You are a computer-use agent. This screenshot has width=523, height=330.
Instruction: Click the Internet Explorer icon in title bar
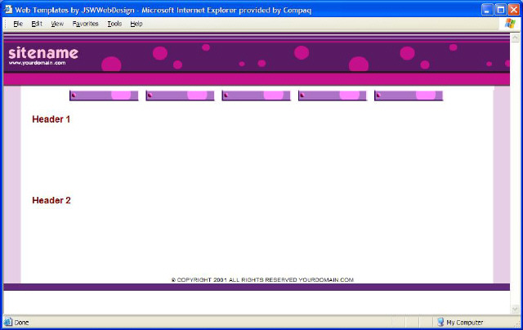pos(7,10)
